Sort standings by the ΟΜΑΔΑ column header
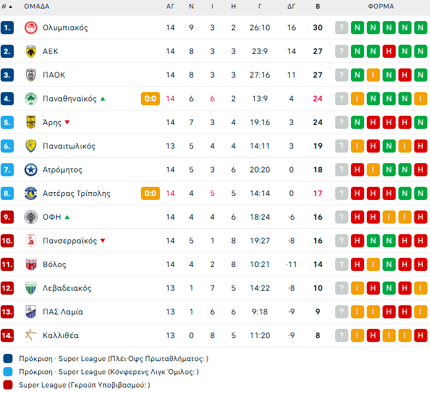 click(x=37, y=7)
